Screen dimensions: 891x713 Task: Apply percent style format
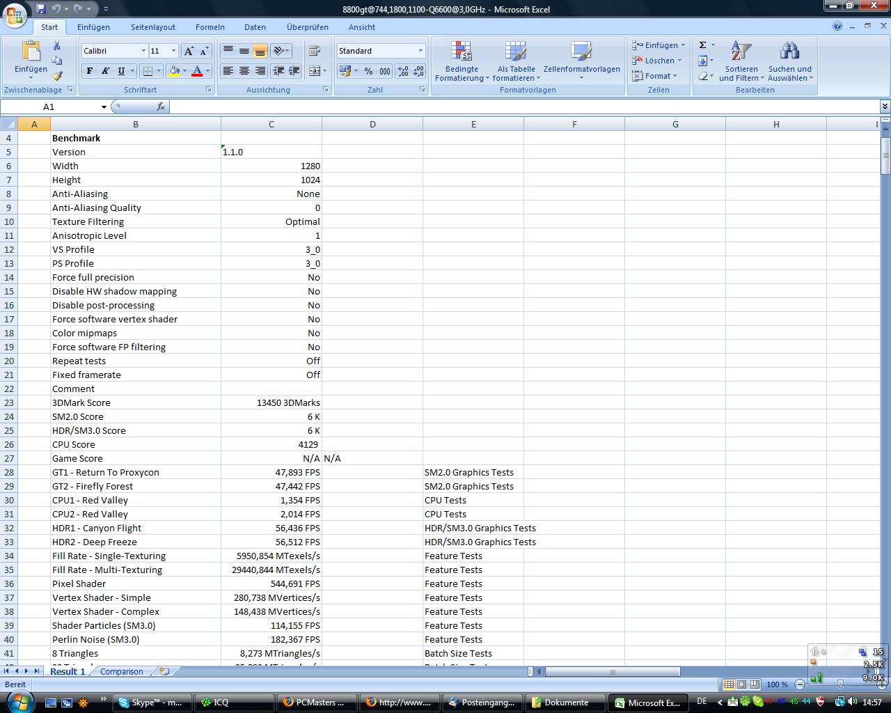click(x=368, y=71)
